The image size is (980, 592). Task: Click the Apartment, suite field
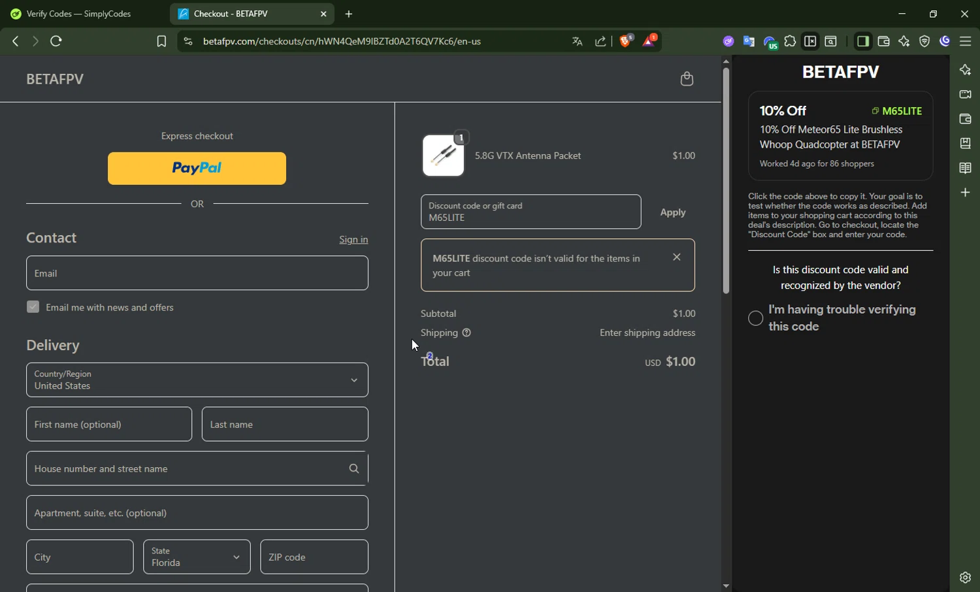[x=197, y=513]
